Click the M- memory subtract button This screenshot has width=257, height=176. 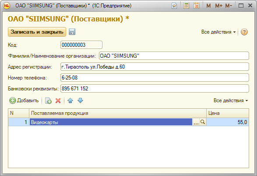(229, 6)
